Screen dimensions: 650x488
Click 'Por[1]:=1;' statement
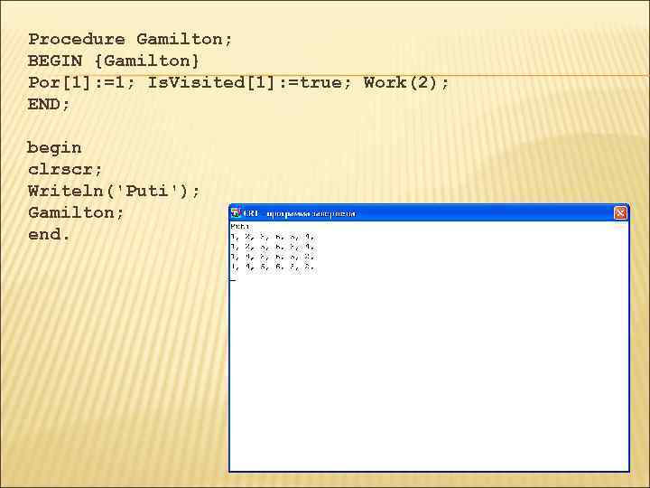point(81,82)
